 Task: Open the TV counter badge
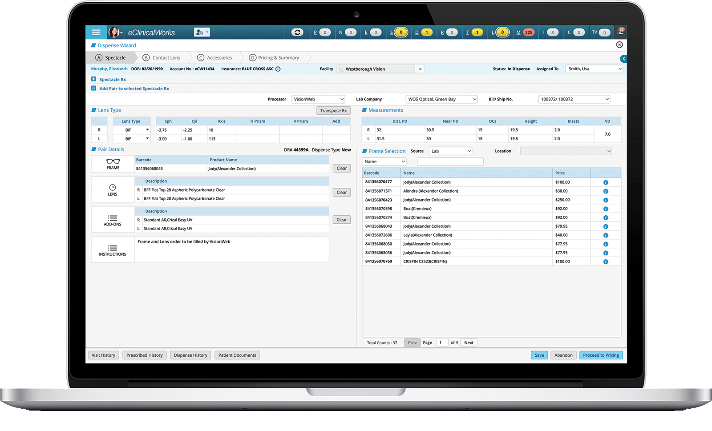[x=604, y=32]
